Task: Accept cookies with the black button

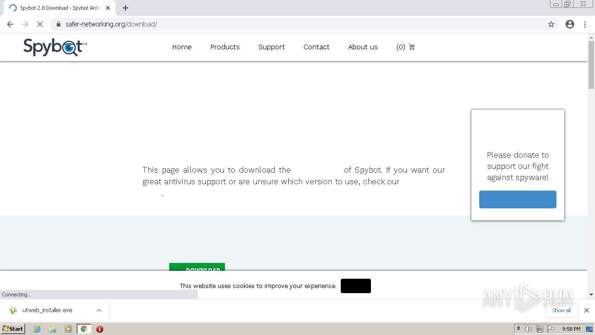Action: click(x=356, y=286)
